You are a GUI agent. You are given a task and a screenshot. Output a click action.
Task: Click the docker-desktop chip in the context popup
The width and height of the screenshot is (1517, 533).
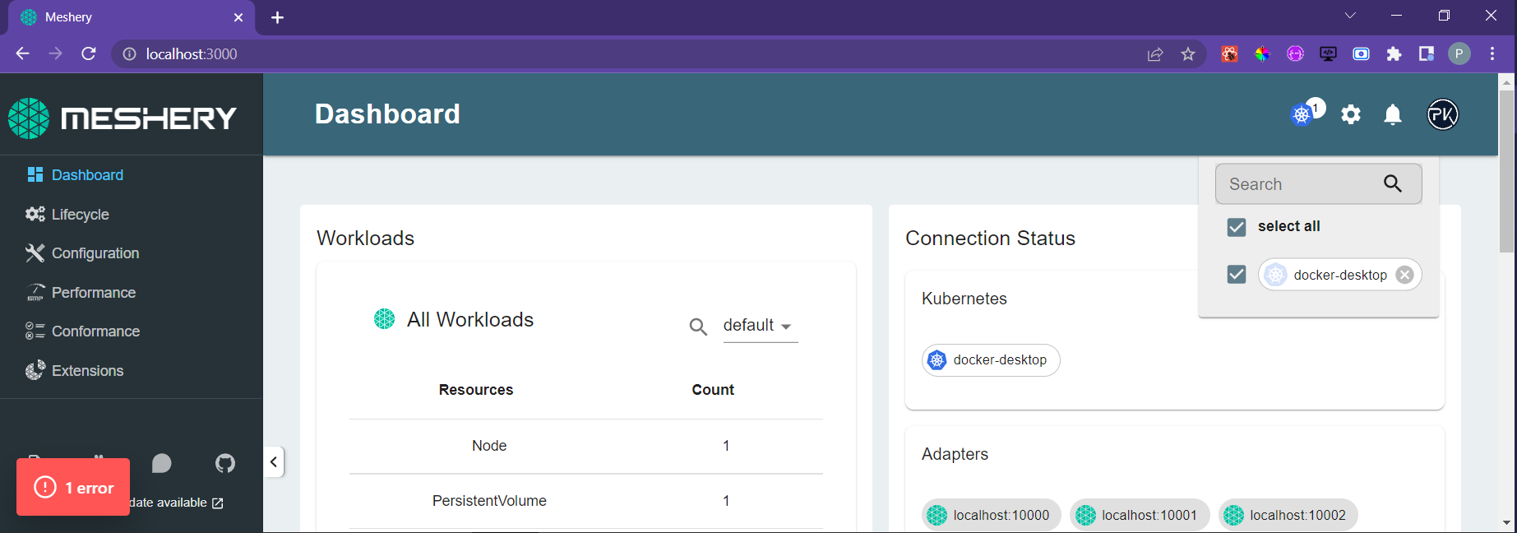[x=1339, y=275]
